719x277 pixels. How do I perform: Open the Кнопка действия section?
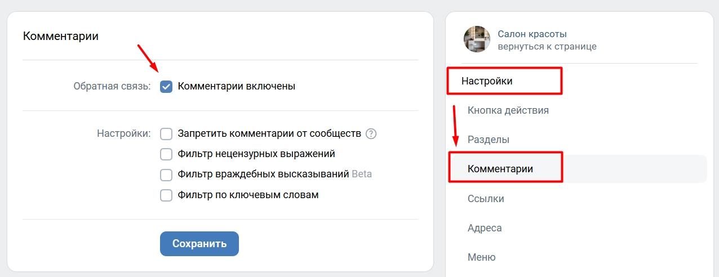(x=508, y=110)
